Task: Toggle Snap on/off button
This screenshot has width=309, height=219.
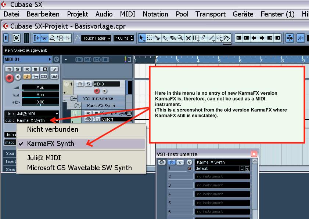Action: click(301, 38)
